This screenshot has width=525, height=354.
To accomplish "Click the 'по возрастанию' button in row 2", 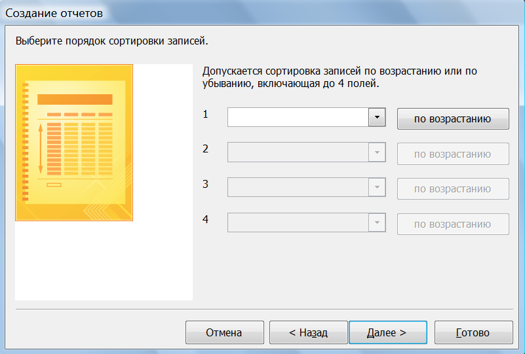I will point(453,154).
